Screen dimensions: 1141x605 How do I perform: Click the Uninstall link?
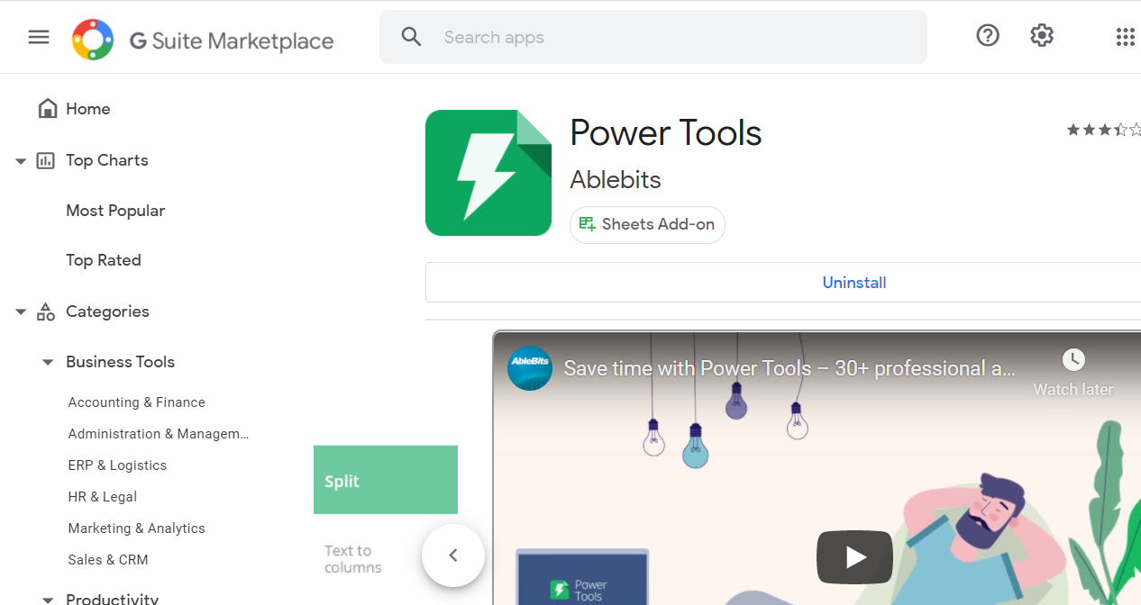click(x=853, y=282)
